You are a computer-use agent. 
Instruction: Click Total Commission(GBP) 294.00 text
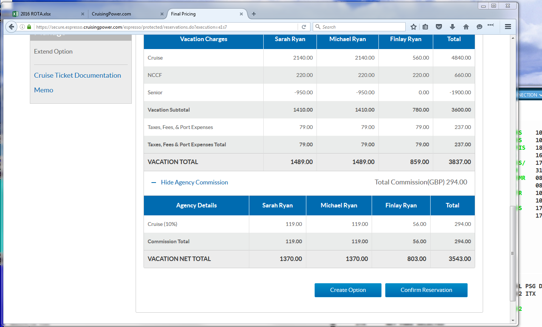tap(421, 183)
